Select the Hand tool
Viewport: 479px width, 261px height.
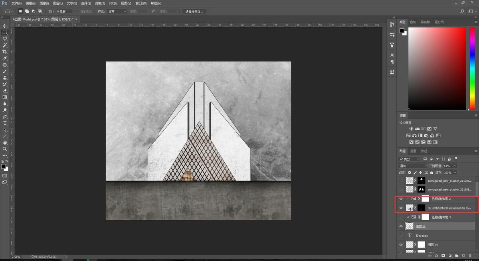tap(5, 142)
